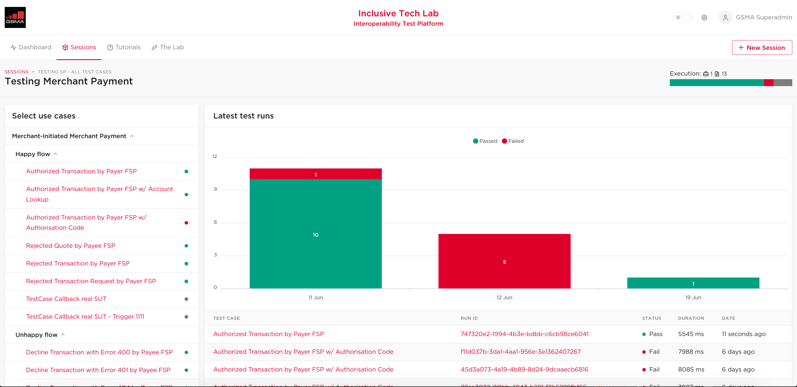This screenshot has width=797, height=387.
Task: Click the GSMA Superadmin account name
Action: click(x=763, y=17)
